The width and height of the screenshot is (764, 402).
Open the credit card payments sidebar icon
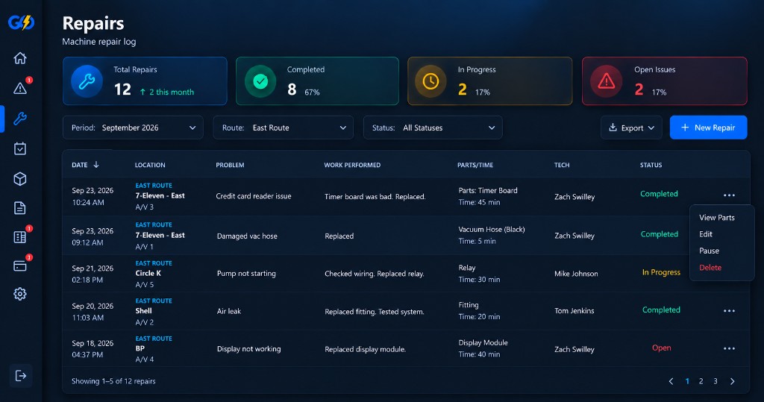click(x=20, y=266)
